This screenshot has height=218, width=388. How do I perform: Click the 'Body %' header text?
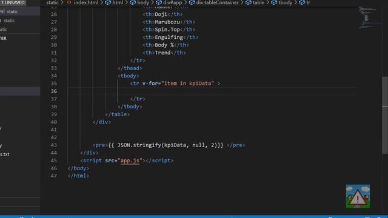(x=164, y=45)
